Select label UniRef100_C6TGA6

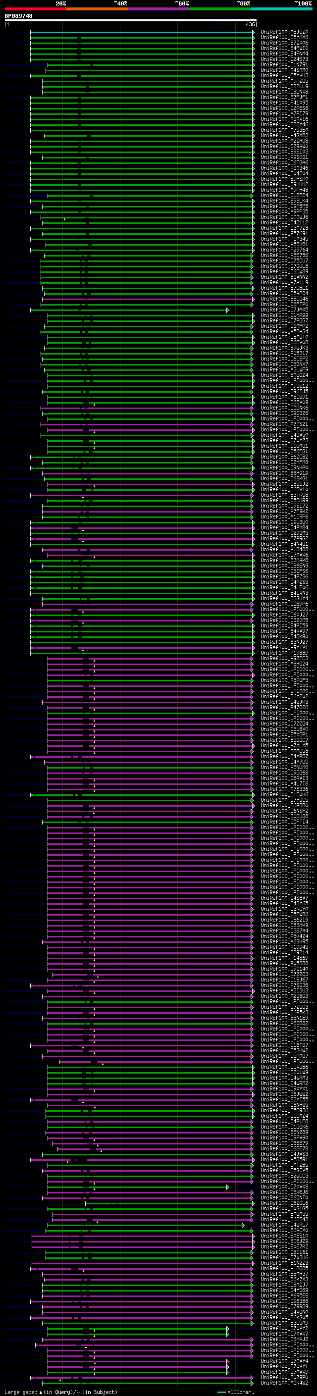pyautogui.click(x=284, y=162)
